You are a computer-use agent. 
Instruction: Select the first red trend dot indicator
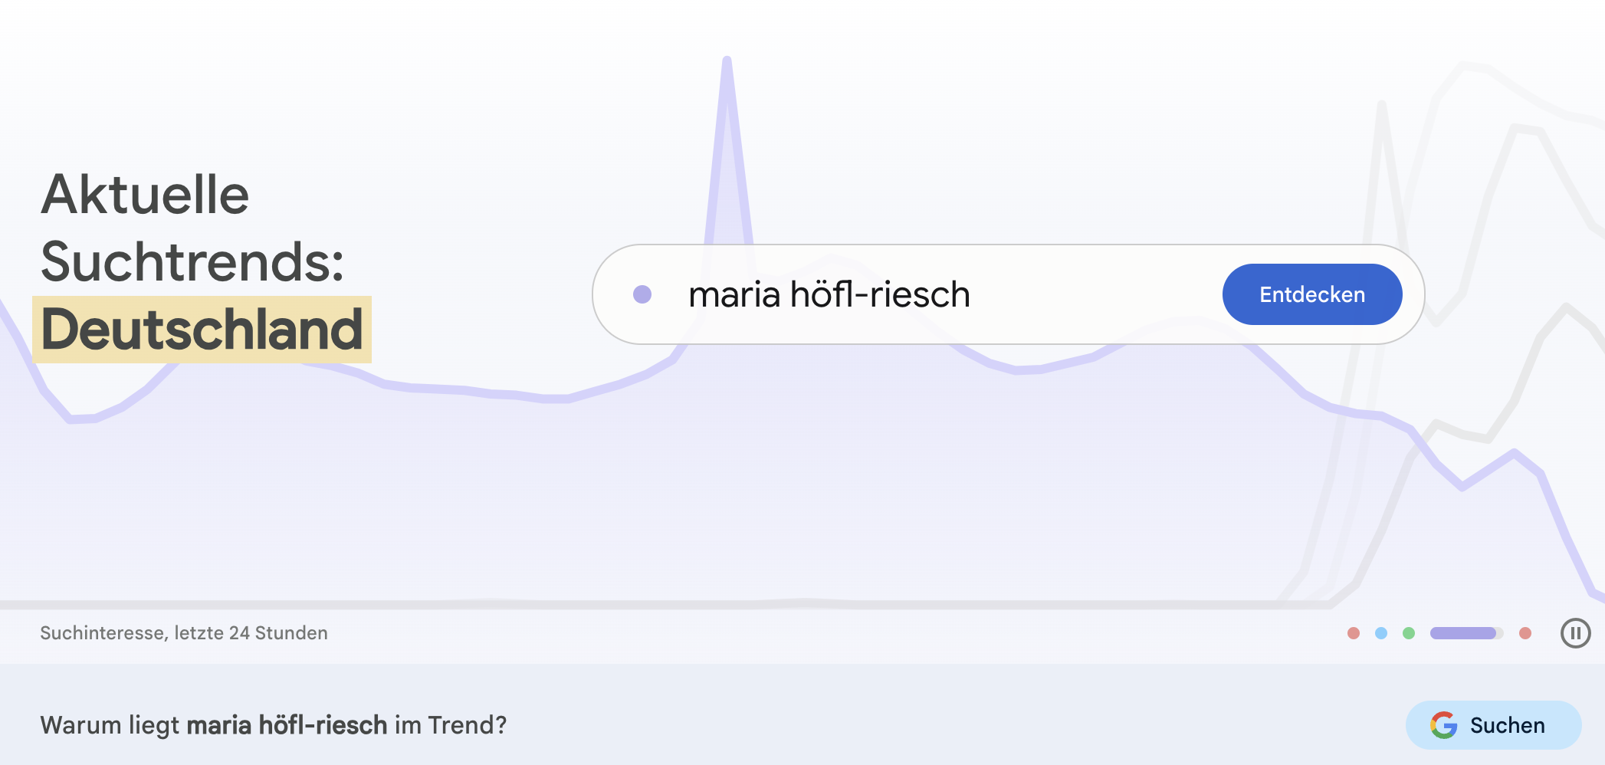(1354, 632)
